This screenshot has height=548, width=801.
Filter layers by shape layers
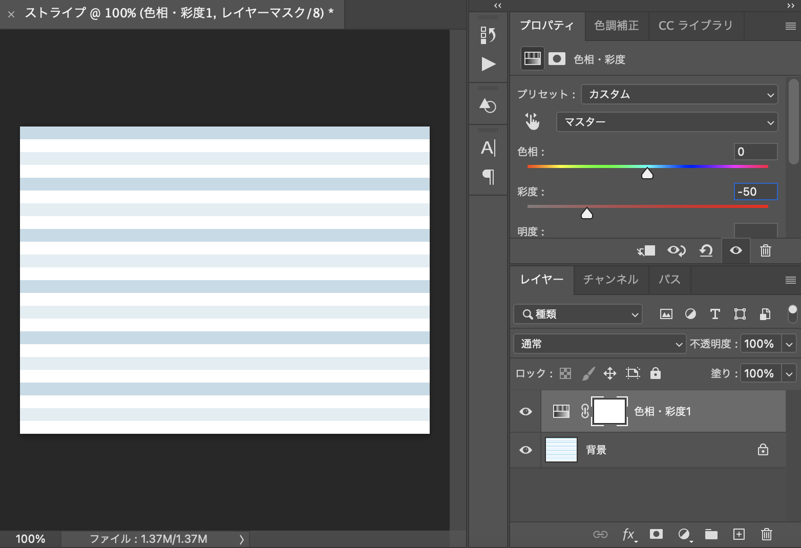click(x=740, y=314)
